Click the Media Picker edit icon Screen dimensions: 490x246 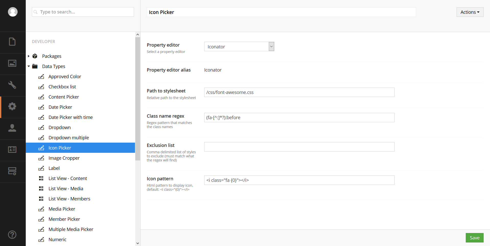pyautogui.click(x=41, y=209)
